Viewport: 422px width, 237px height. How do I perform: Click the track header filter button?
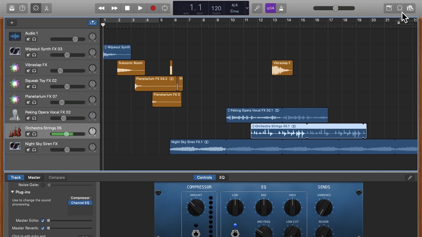[93, 23]
